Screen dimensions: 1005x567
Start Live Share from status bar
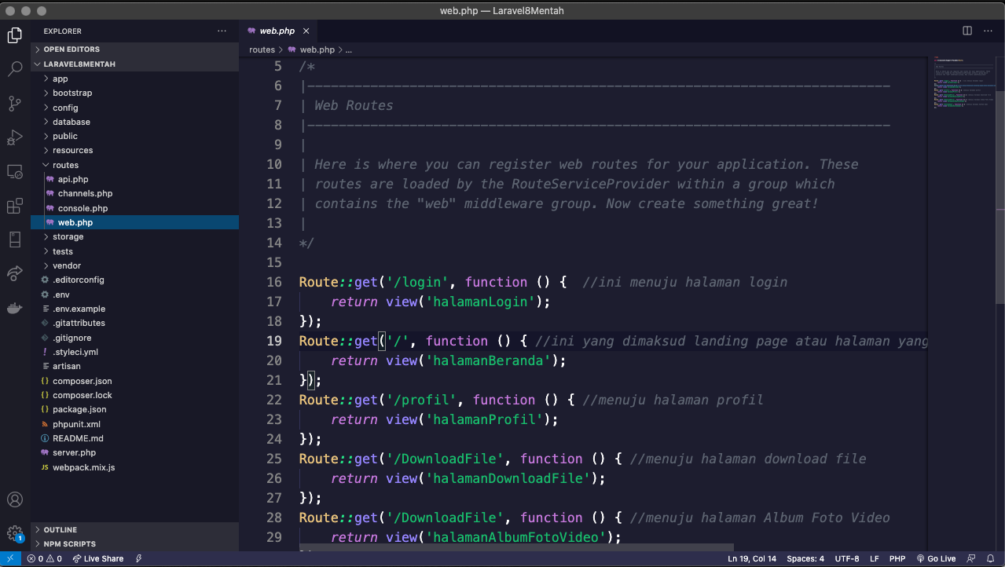coord(98,558)
